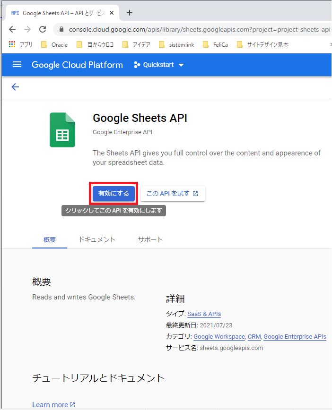Viewport: 332px width, 410px height.
Task: Select the 概要 overview tab
Action: 49,239
